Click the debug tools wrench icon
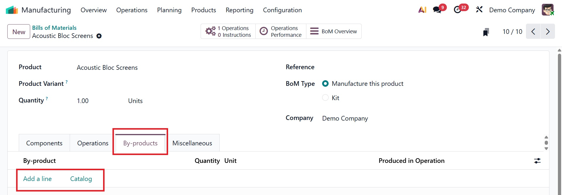This screenshot has height=195, width=562. tap(479, 10)
